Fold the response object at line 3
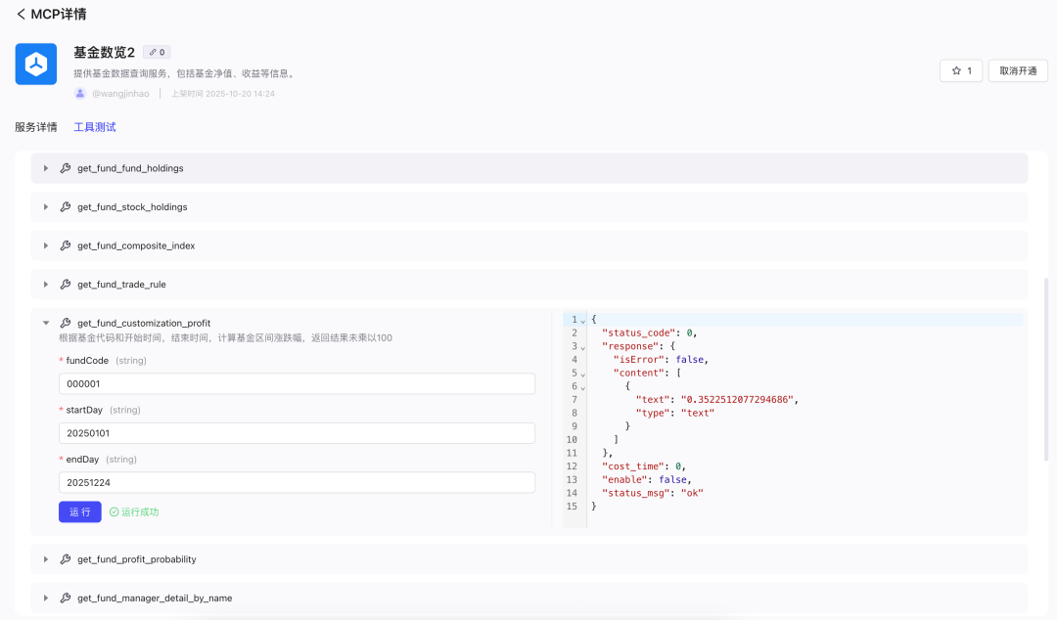Screen dimensions: 1057x620 click(583, 346)
